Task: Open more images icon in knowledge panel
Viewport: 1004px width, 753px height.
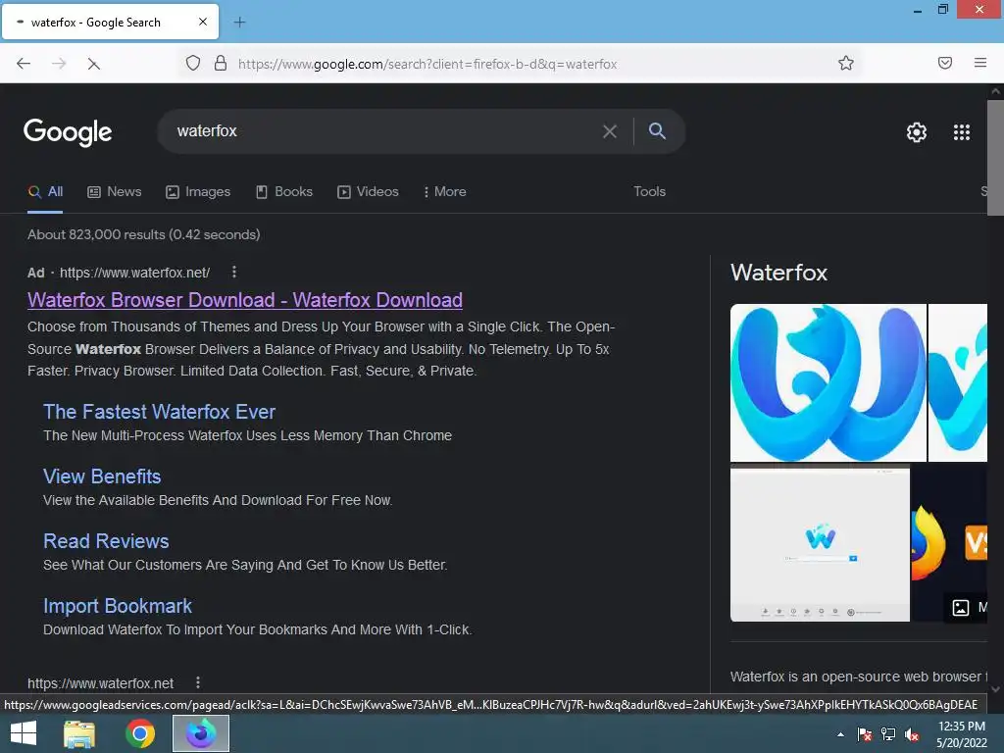Action: tap(961, 607)
